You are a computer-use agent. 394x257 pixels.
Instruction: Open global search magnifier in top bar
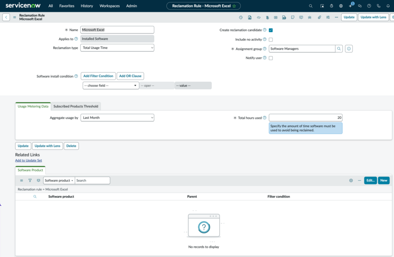click(x=311, y=6)
